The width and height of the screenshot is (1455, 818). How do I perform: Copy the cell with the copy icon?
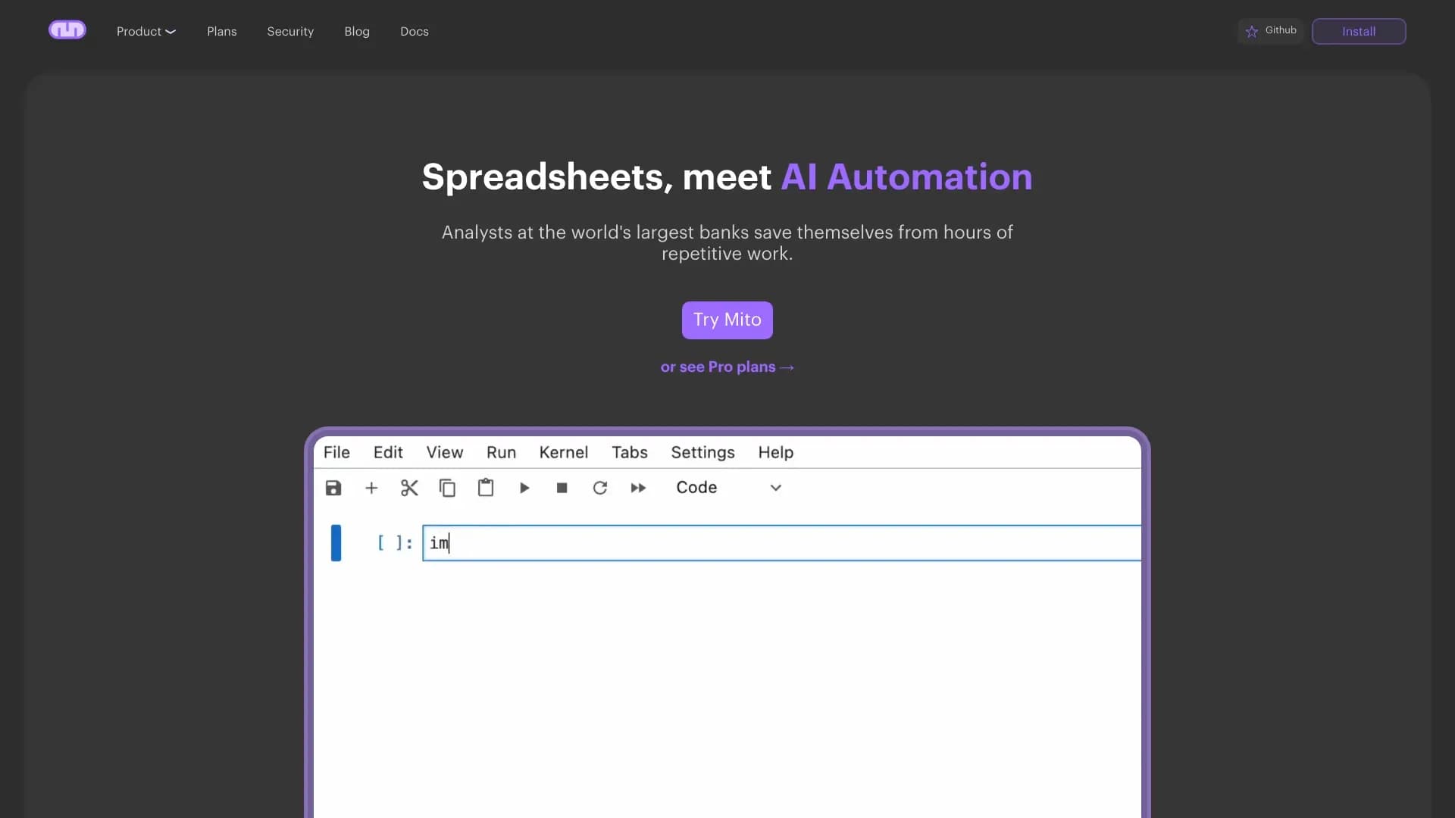point(448,488)
